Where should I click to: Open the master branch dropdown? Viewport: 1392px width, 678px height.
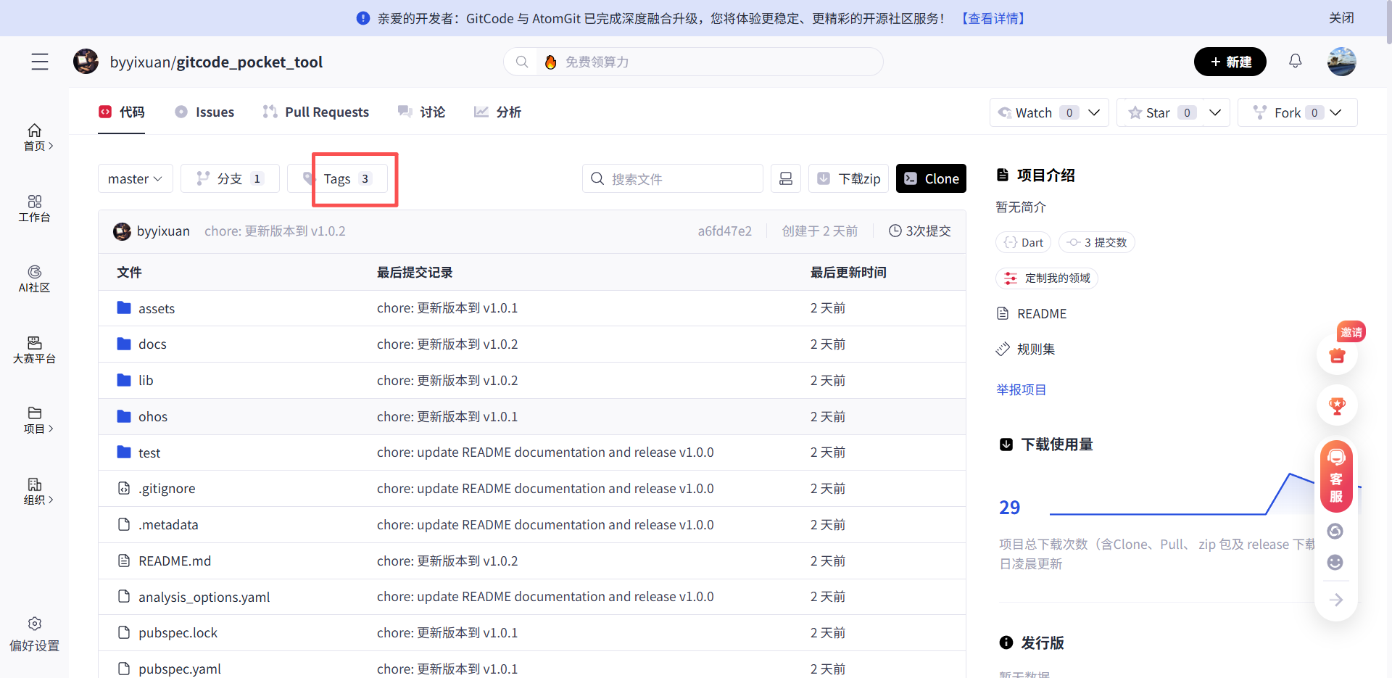click(x=135, y=178)
